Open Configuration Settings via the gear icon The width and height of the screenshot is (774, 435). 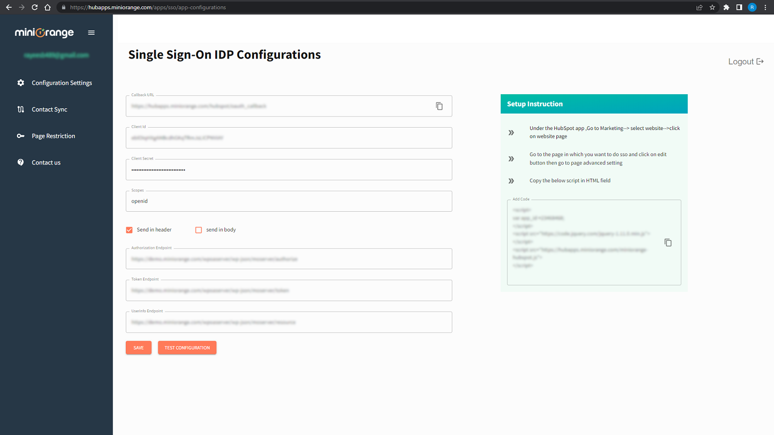pos(21,83)
